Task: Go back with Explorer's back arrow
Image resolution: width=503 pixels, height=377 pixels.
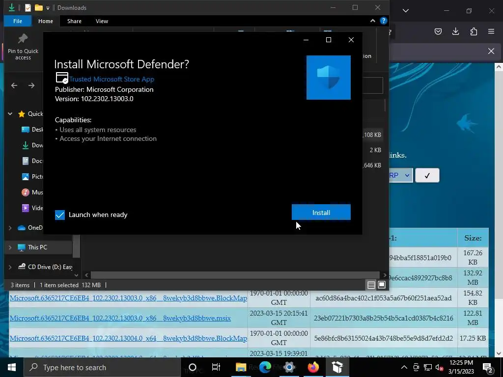Action: [x=14, y=85]
